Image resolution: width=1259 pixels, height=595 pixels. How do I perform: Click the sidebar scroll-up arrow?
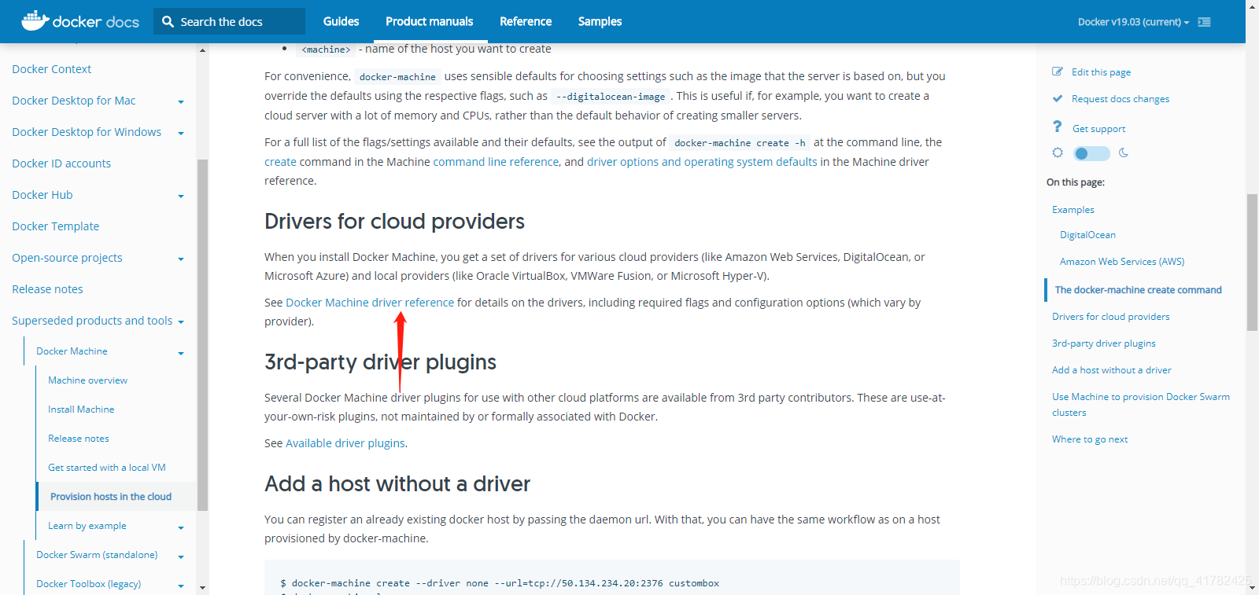click(x=202, y=50)
